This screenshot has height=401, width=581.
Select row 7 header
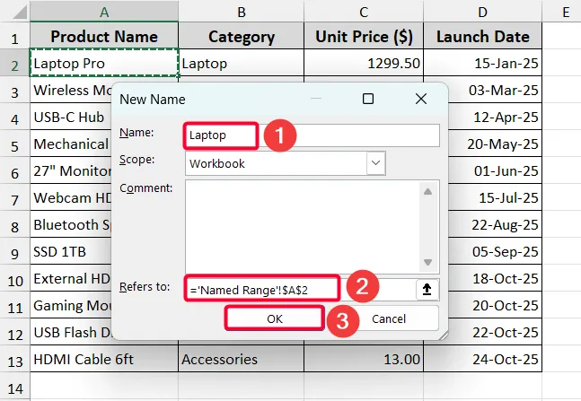click(15, 199)
